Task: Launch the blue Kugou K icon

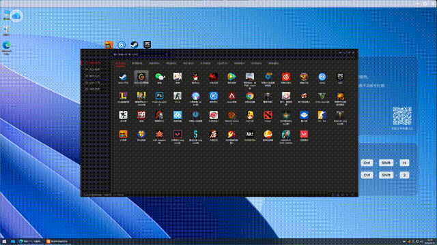Action: click(214, 96)
